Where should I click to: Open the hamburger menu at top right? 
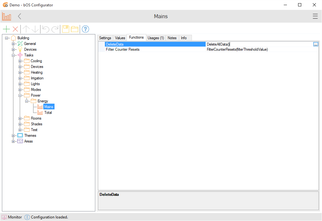pyautogui.click(x=315, y=17)
